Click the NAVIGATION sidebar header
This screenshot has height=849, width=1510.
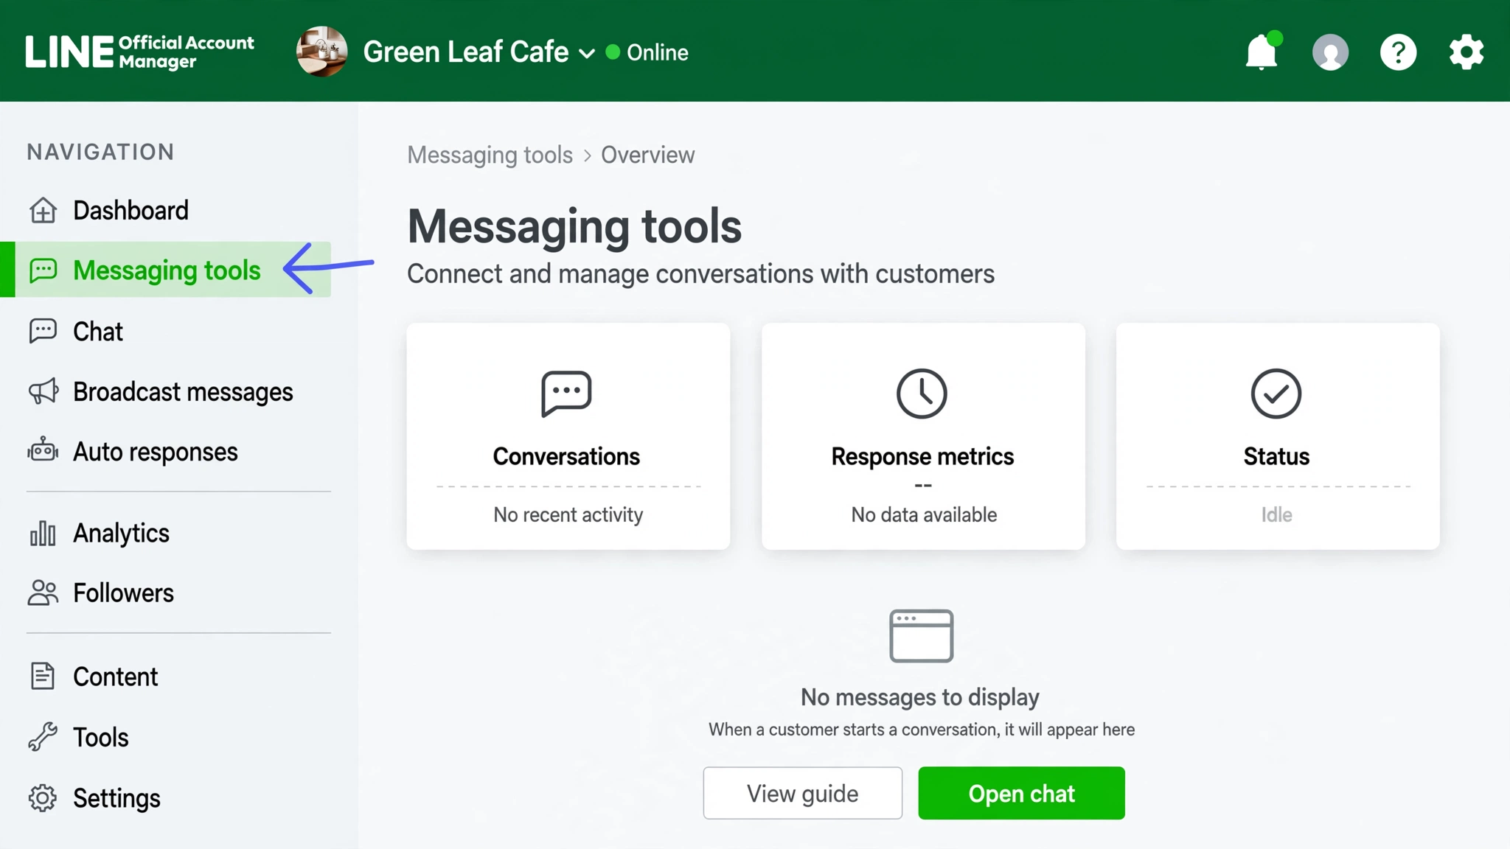click(100, 152)
